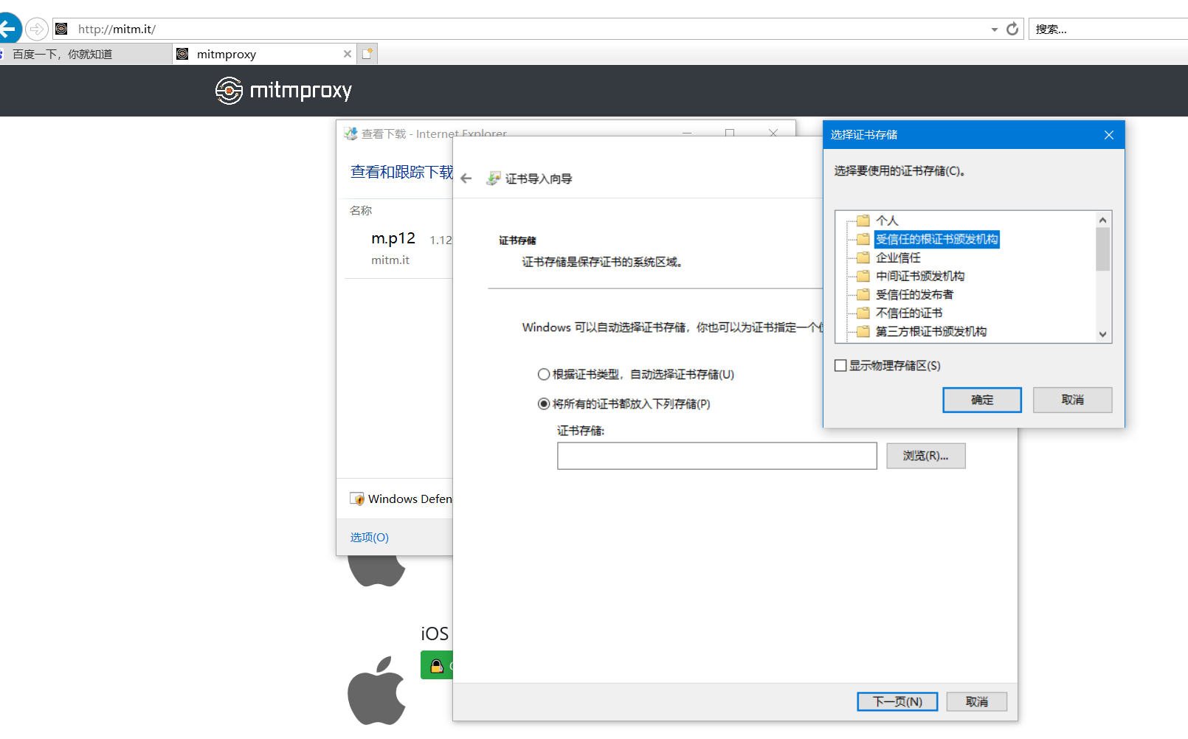Click the 名称 column header
The width and height of the screenshot is (1188, 739).
[361, 211]
